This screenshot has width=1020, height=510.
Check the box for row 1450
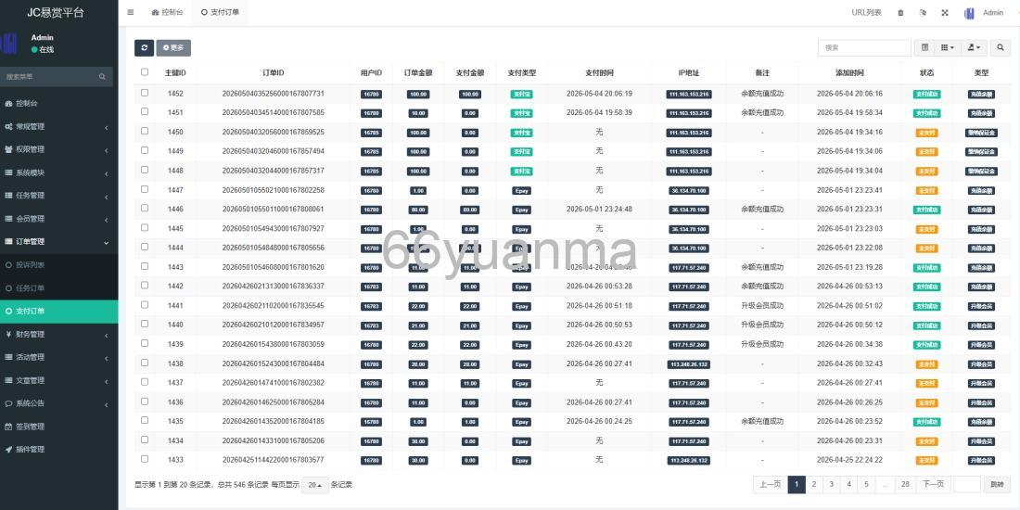pos(145,131)
